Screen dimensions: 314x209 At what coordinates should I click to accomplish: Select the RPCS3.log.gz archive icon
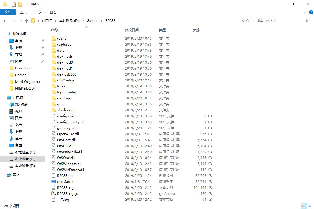tap(54, 193)
